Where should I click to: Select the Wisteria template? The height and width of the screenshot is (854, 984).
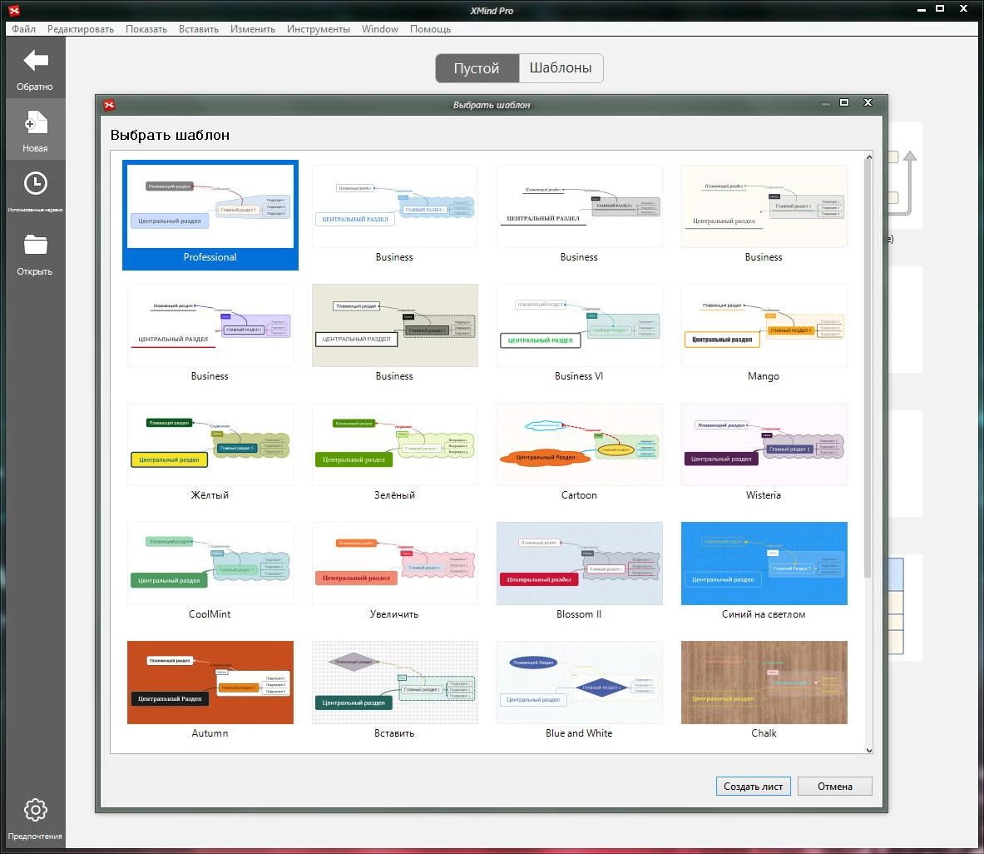pyautogui.click(x=764, y=444)
